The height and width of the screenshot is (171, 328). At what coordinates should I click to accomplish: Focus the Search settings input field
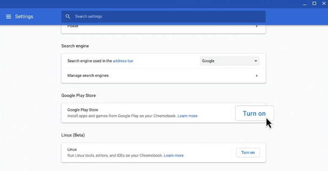click(x=169, y=17)
